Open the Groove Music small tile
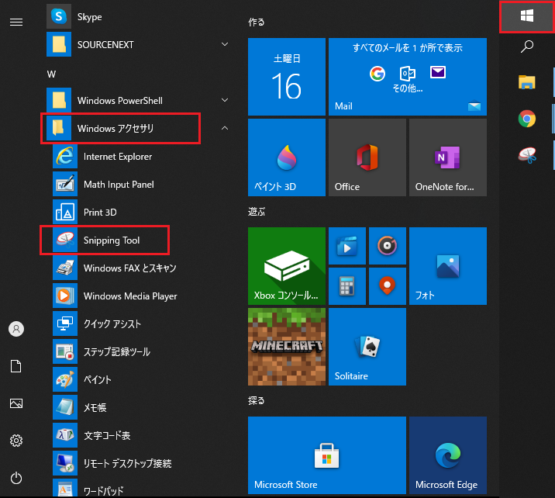This screenshot has width=555, height=498. pos(388,246)
